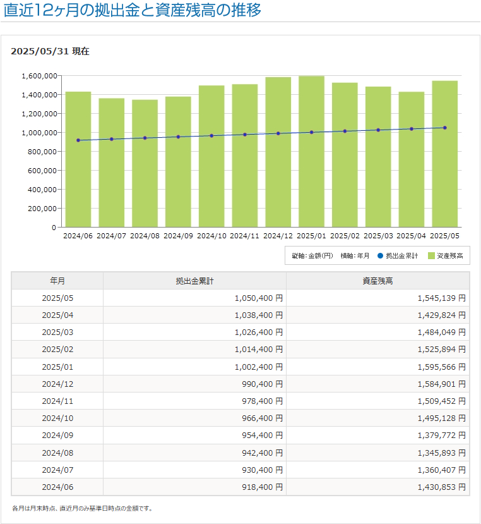Click the 966,400 円 contribution value
481x524 pixels.
263,418
